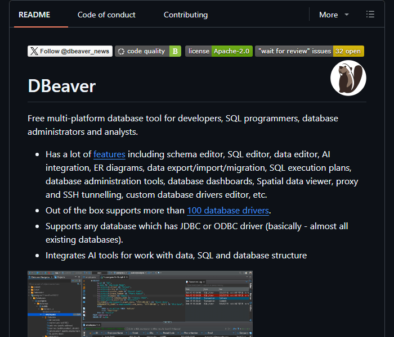Open the code quality B badge
The height and width of the screenshot is (337, 394).
pyautogui.click(x=148, y=51)
